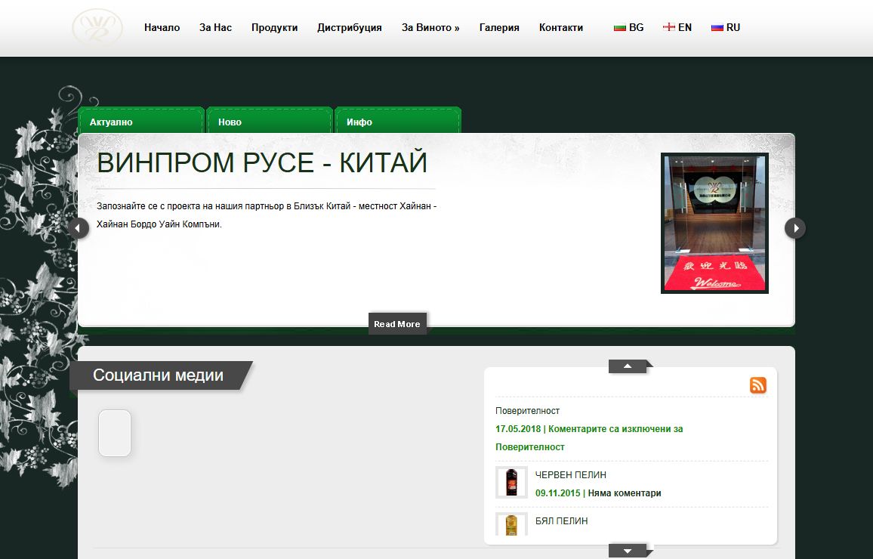Open the Коментарите са изключени link
The image size is (873, 559).
click(x=589, y=437)
